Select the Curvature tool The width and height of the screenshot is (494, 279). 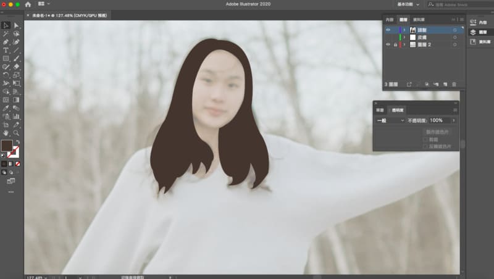pos(17,42)
